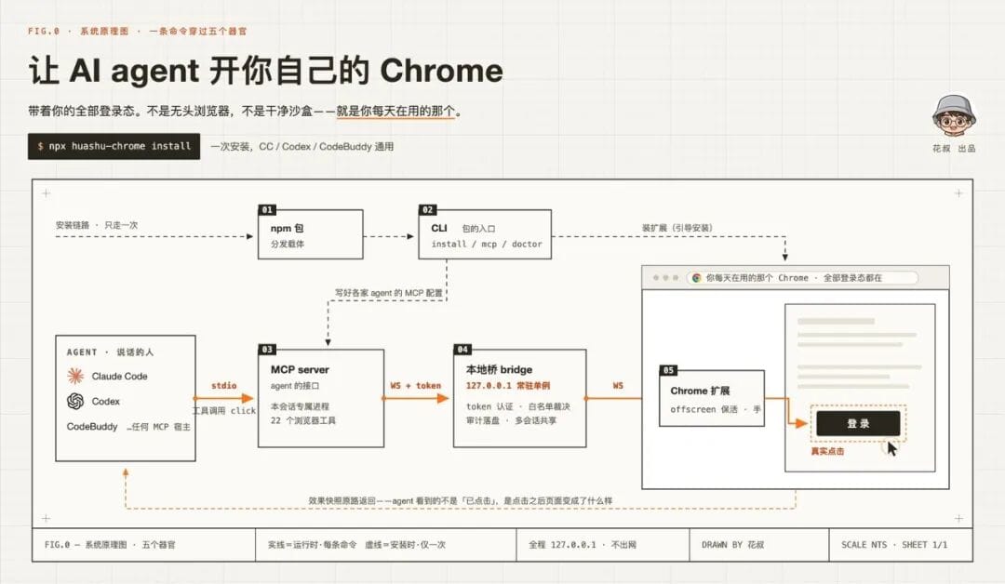Click '127.0.0.1 常驻单例' orange text
The height and width of the screenshot is (584, 1005).
(508, 386)
